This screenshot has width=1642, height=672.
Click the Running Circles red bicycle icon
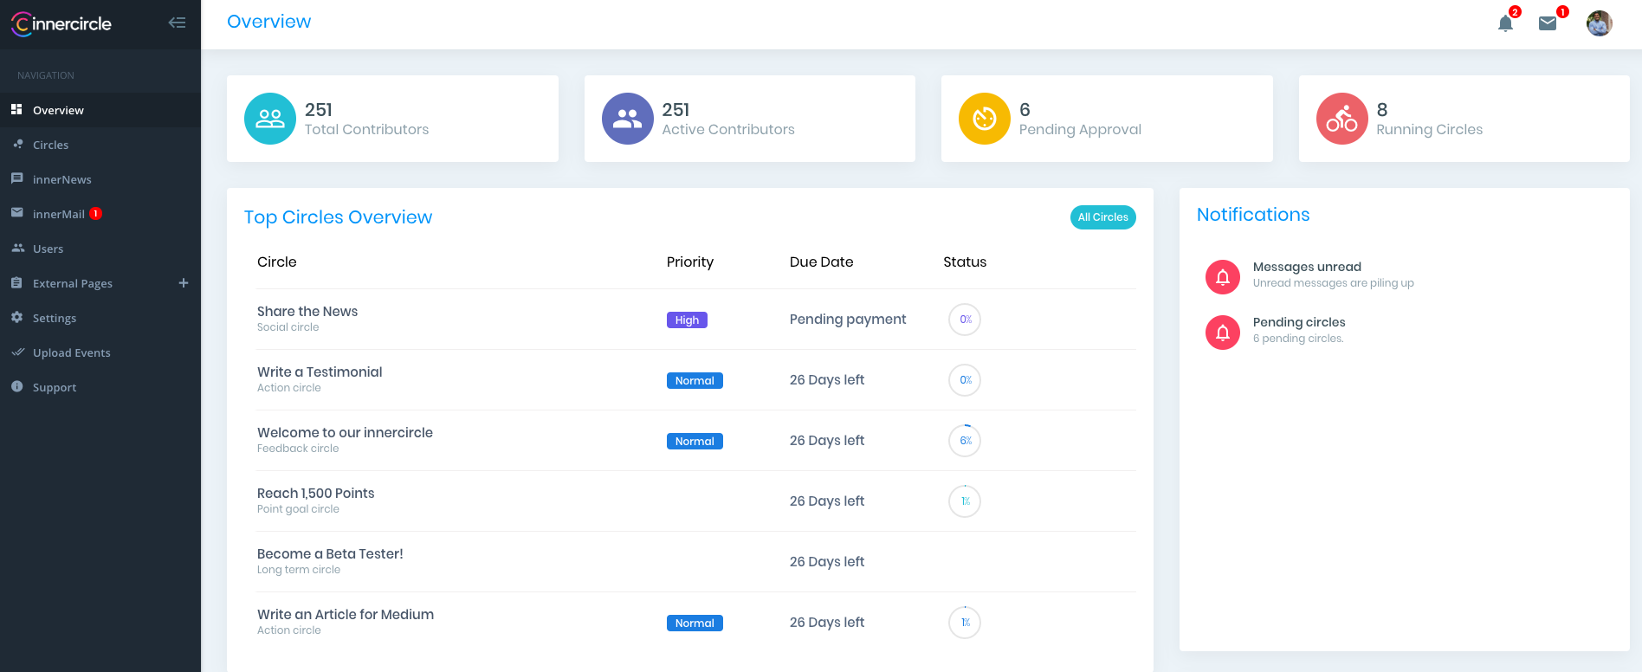click(x=1342, y=119)
